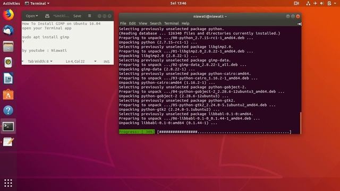Select the Text Editor dock icon
The height and width of the screenshot is (191, 340).
point(8,142)
